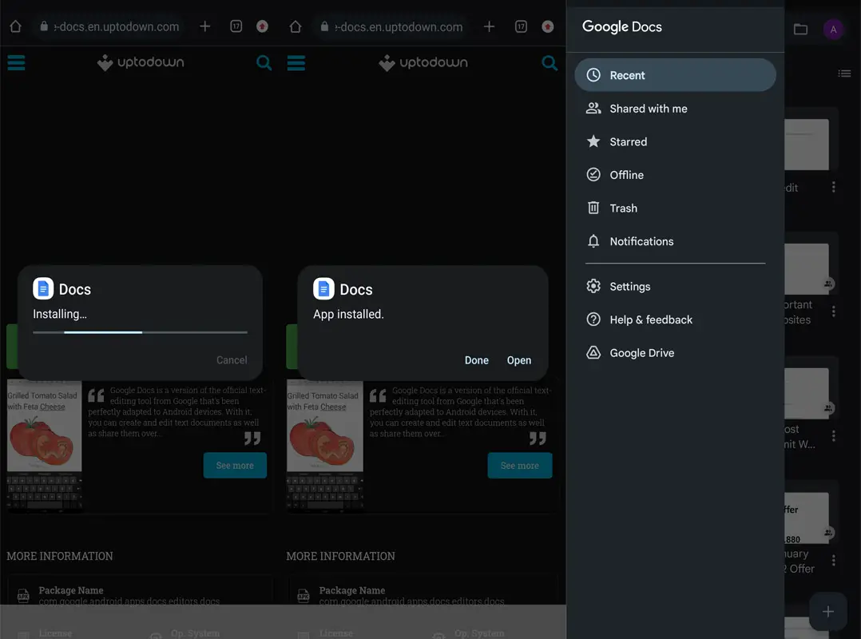
Task: Open options menu for 'Offer' document
Action: coord(834,561)
